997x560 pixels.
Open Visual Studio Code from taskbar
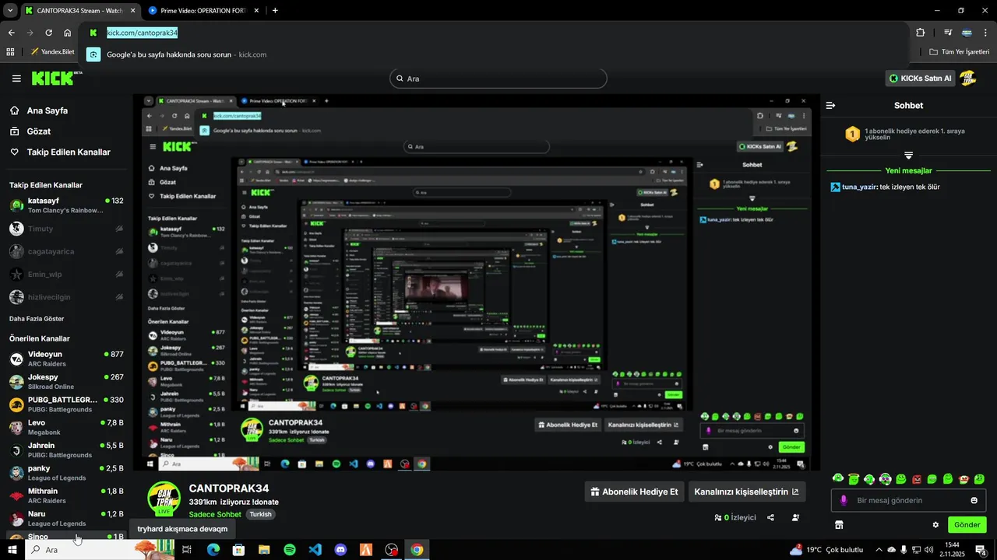pos(315,550)
